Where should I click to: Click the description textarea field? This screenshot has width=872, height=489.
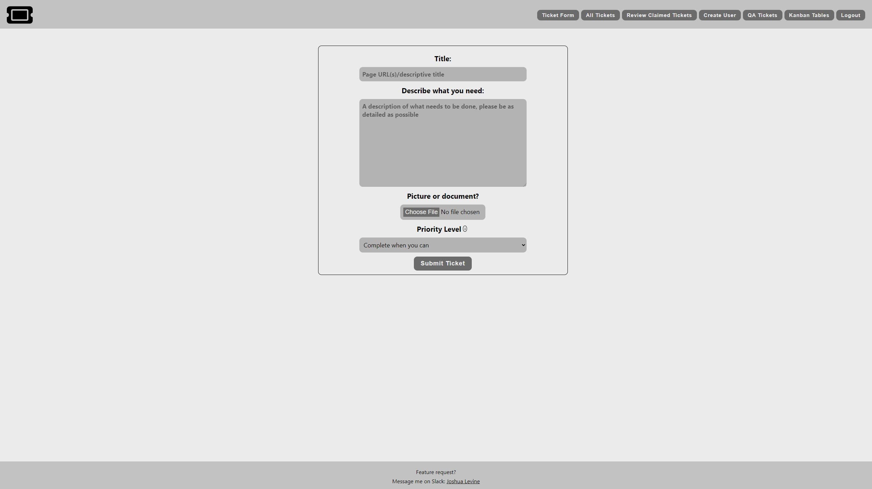442,143
